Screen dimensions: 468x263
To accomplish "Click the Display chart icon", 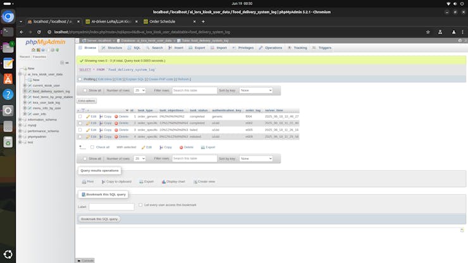I will tap(164, 181).
